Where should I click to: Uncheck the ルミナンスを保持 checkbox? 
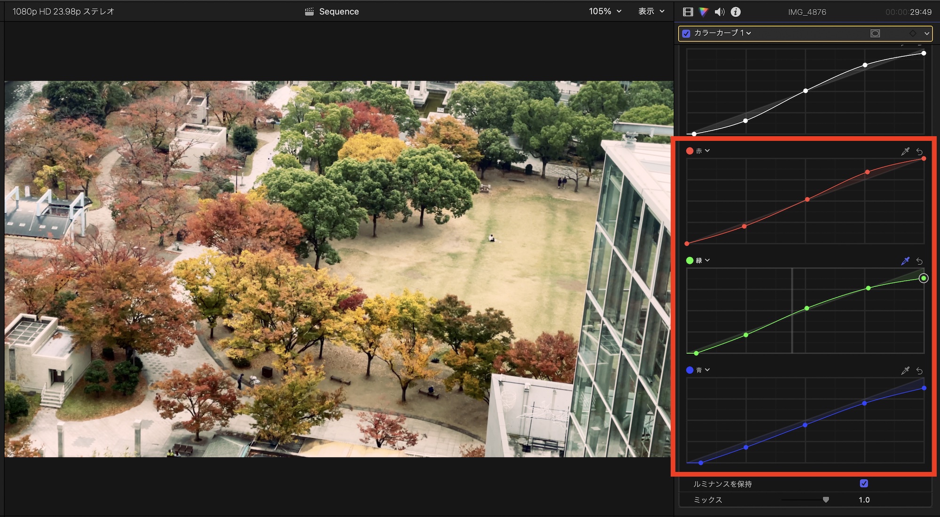pyautogui.click(x=863, y=483)
